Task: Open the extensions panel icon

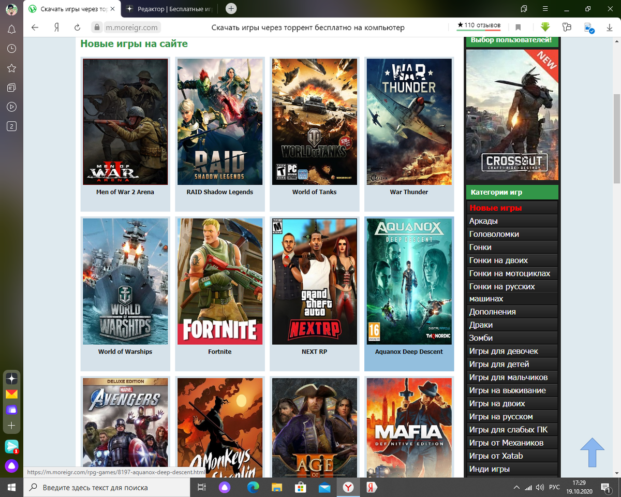Action: 567,27
